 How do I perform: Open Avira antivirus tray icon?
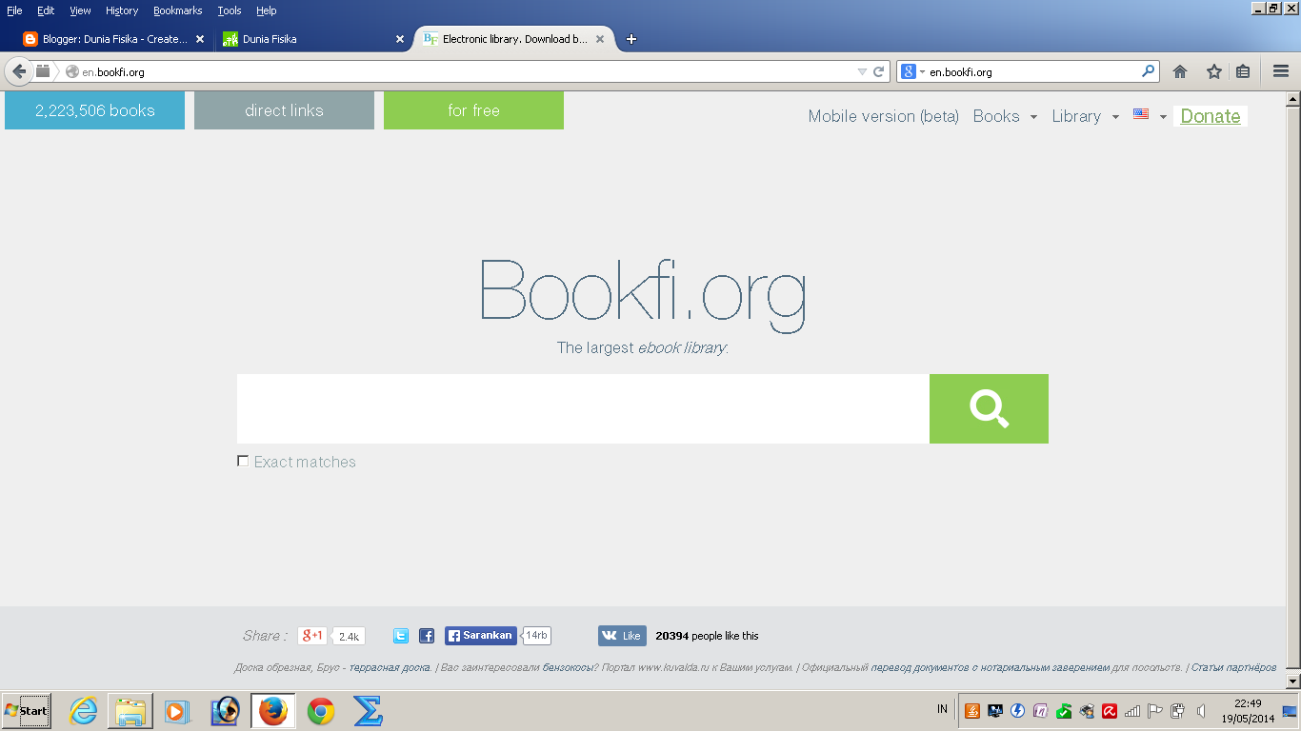click(x=1110, y=710)
